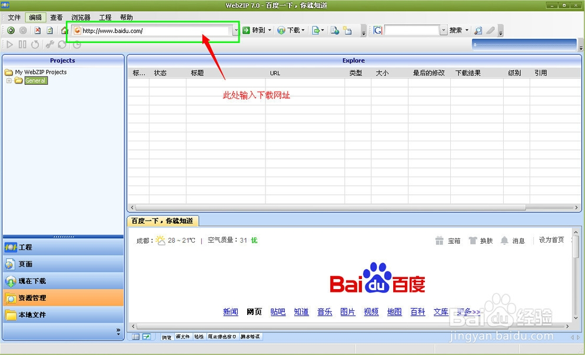Expand the General folder plus sign

(x=9, y=81)
